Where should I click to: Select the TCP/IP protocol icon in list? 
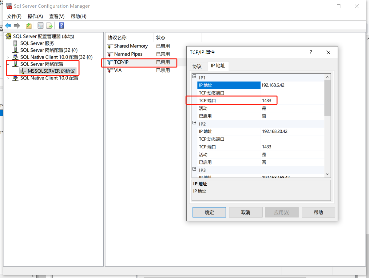coord(110,62)
